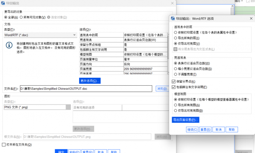This screenshot has height=153, width=255.
Task: Select the 透视表中的层 options row
Action: [x=123, y=35]
